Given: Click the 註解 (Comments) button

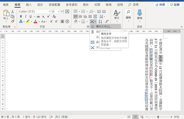Looking at the screenshot, I should (175, 5).
